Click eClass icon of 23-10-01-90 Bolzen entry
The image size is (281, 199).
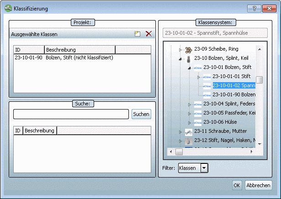click(207, 95)
